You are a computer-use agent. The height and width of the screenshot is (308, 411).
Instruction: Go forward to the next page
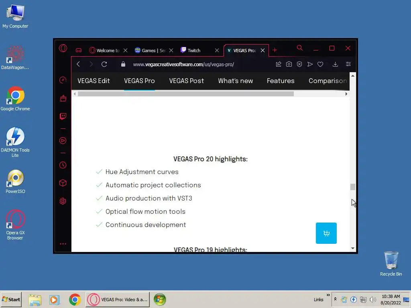(91, 64)
